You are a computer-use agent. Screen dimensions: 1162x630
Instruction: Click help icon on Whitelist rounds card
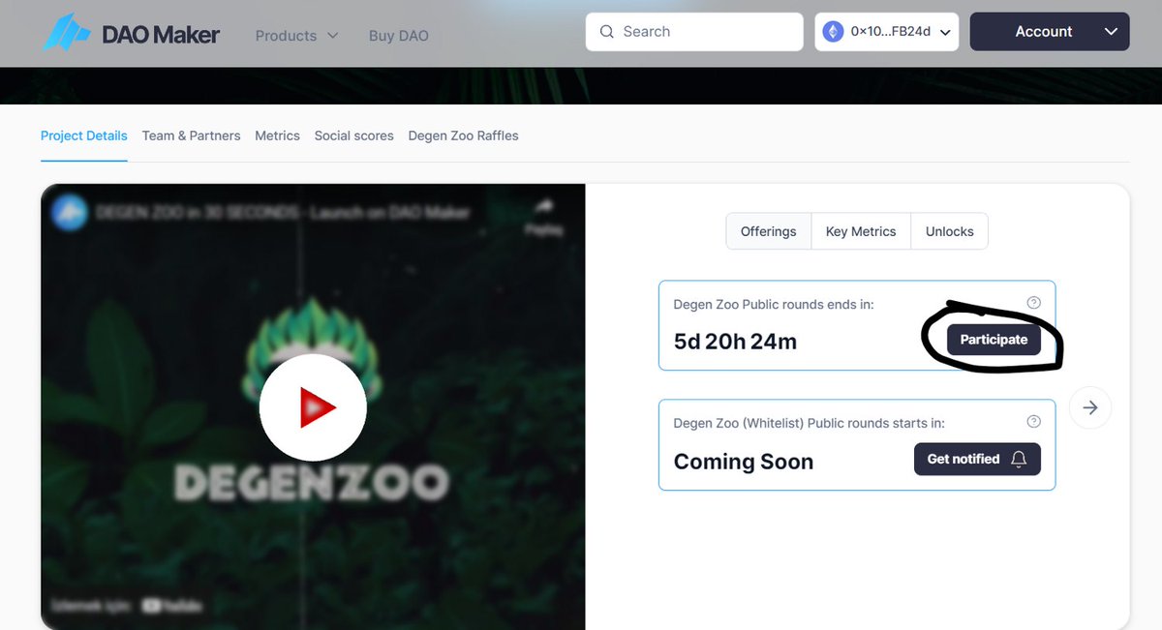tap(1033, 421)
